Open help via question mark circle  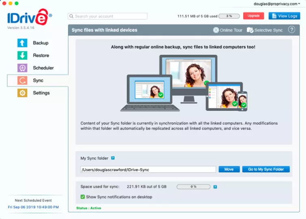[291, 30]
